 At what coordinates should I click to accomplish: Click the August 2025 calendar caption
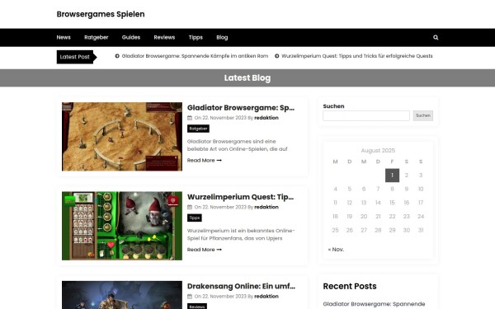pyautogui.click(x=378, y=151)
